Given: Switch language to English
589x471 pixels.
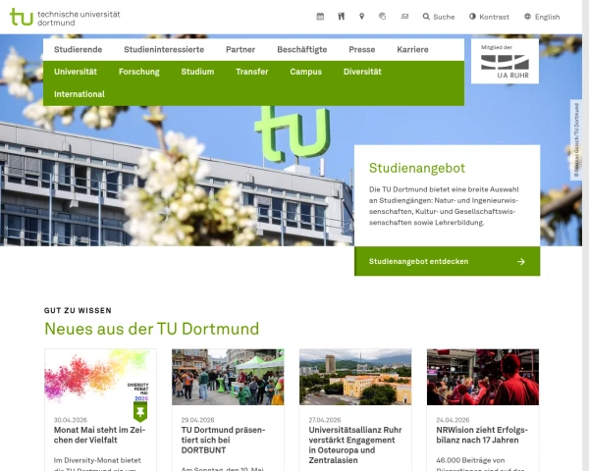Looking at the screenshot, I should (542, 17).
